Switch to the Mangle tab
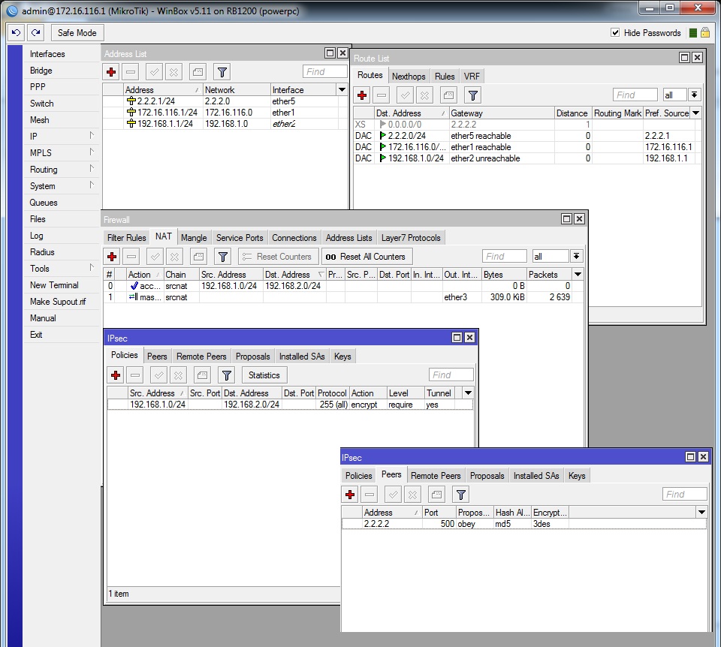The image size is (721, 647). (x=194, y=237)
